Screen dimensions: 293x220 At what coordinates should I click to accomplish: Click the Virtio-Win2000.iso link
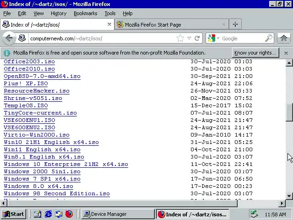[x=37, y=135]
